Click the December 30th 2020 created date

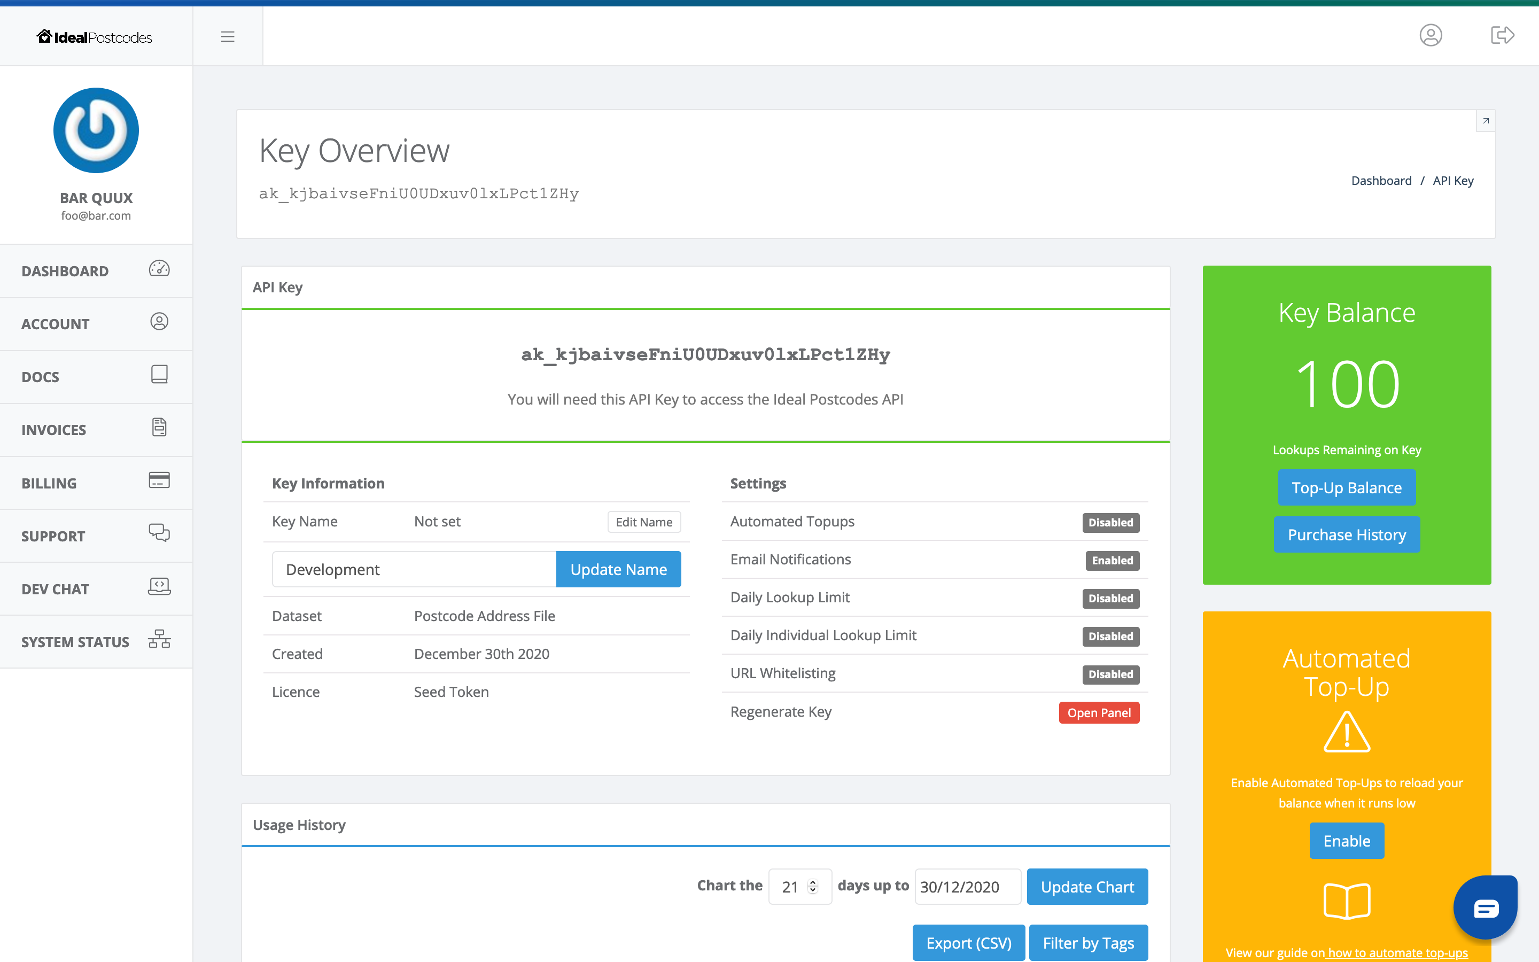click(x=481, y=654)
